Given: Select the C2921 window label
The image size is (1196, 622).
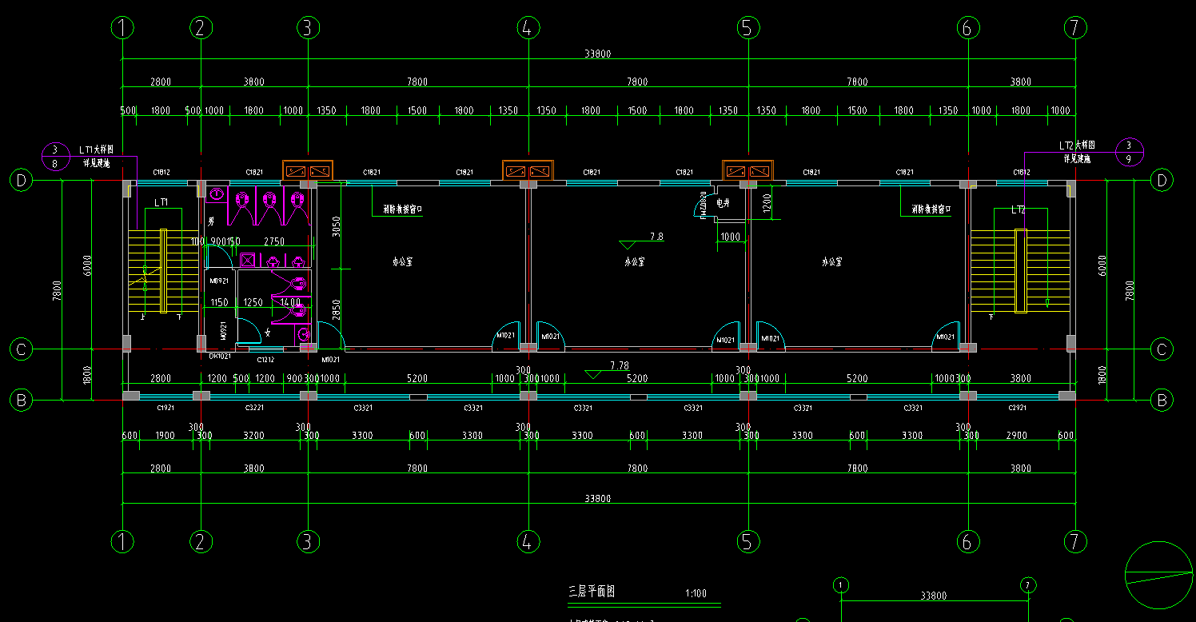Looking at the screenshot, I should (1020, 408).
